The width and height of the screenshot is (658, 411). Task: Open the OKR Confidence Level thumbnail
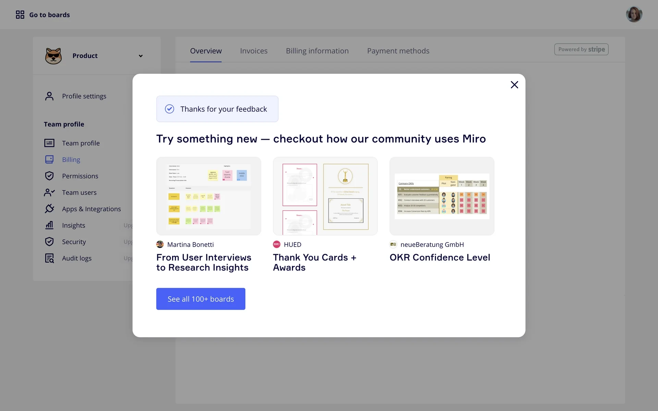[x=442, y=196]
